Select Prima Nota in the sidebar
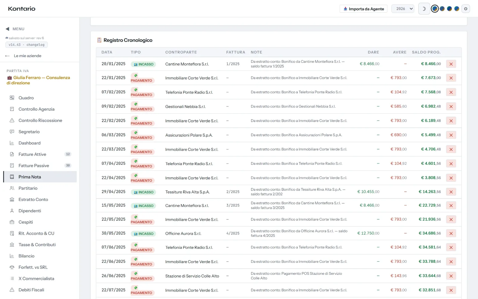 pos(40,177)
